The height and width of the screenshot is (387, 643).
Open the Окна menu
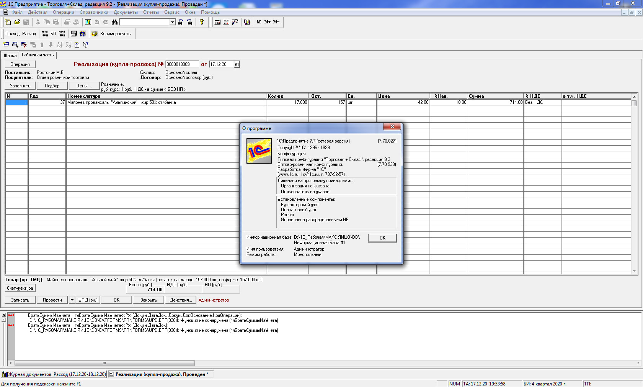(x=190, y=12)
